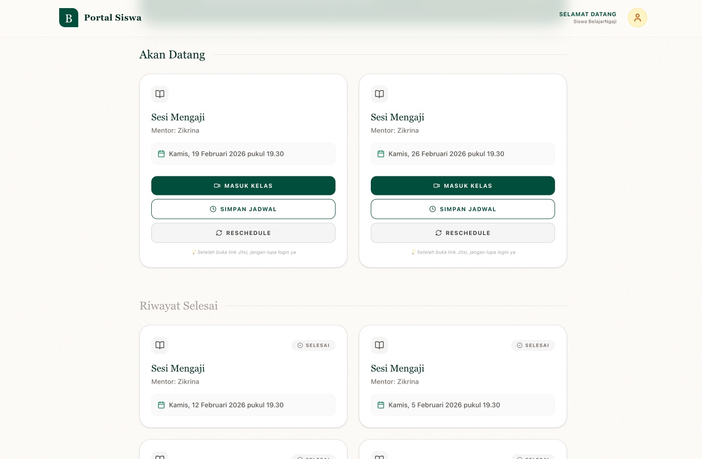The image size is (702, 459).
Task: Click calendar icon beside Kamis, 5 Februari 2026
Action: pyautogui.click(x=381, y=405)
